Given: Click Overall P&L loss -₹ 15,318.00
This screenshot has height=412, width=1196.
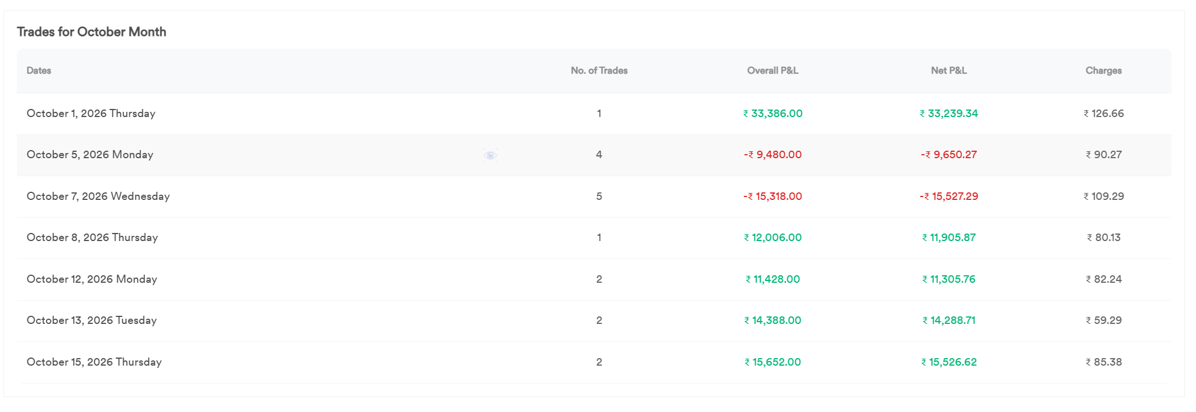Looking at the screenshot, I should (773, 196).
